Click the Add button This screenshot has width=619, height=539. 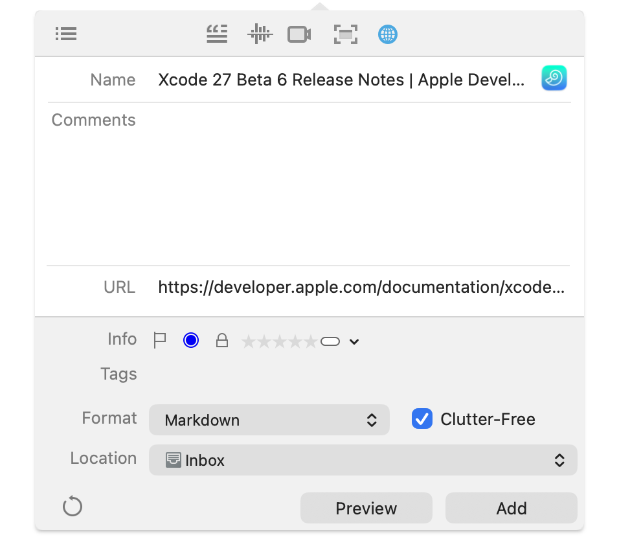coord(512,508)
